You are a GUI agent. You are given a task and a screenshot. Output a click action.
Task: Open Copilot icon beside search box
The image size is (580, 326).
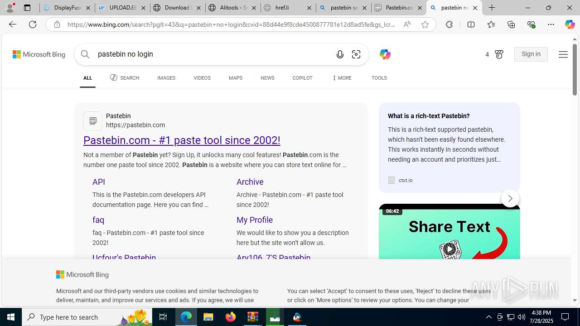tap(385, 54)
